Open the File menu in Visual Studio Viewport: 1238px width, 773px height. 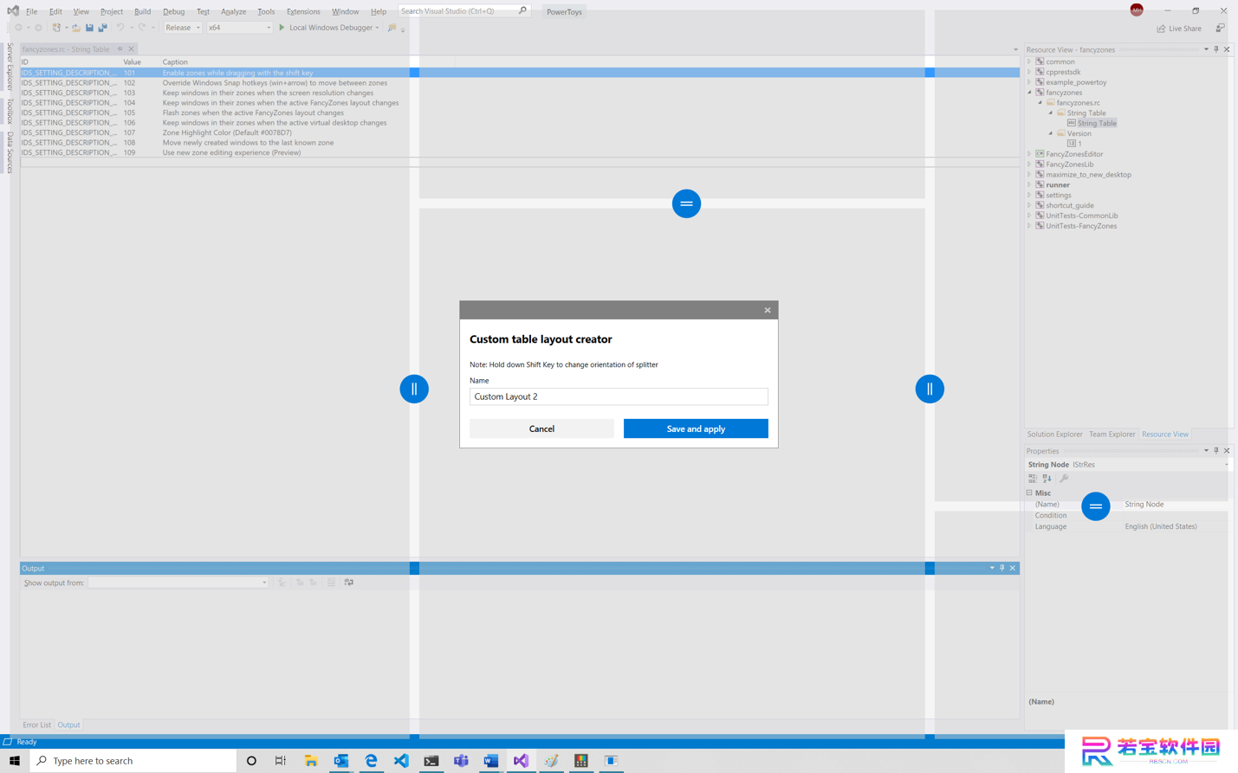(x=31, y=11)
